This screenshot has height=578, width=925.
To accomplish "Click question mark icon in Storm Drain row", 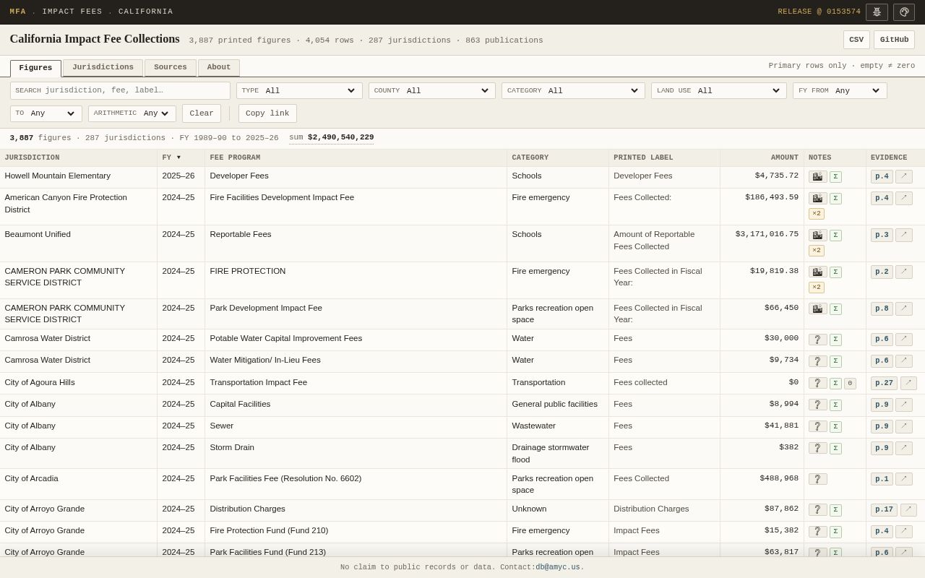I will [x=818, y=448].
